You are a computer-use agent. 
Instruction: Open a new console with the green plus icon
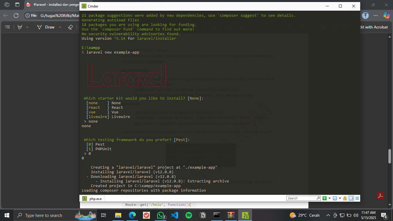[x=324, y=198]
